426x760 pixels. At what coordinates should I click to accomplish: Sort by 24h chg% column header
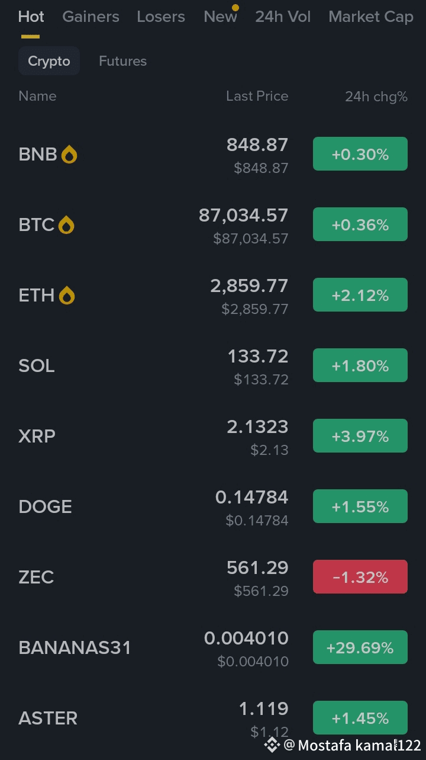click(376, 97)
